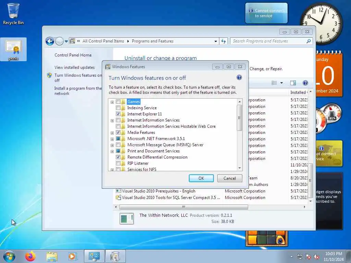The image size is (351, 263).
Task: Switch to Control Panel taskbar button
Action: point(94,256)
